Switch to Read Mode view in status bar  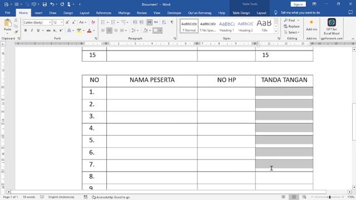(x=283, y=197)
